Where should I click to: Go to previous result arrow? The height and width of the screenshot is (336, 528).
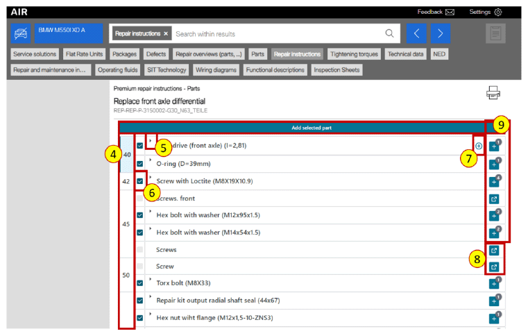[416, 33]
